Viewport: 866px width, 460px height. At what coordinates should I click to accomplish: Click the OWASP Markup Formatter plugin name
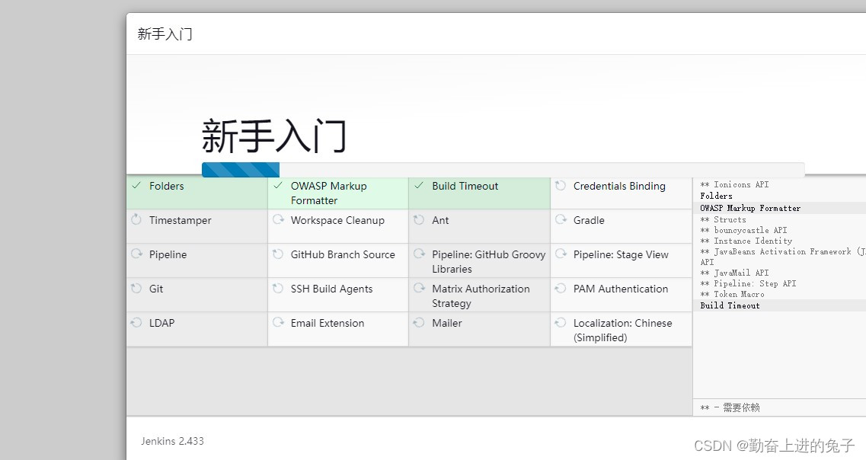click(x=328, y=193)
